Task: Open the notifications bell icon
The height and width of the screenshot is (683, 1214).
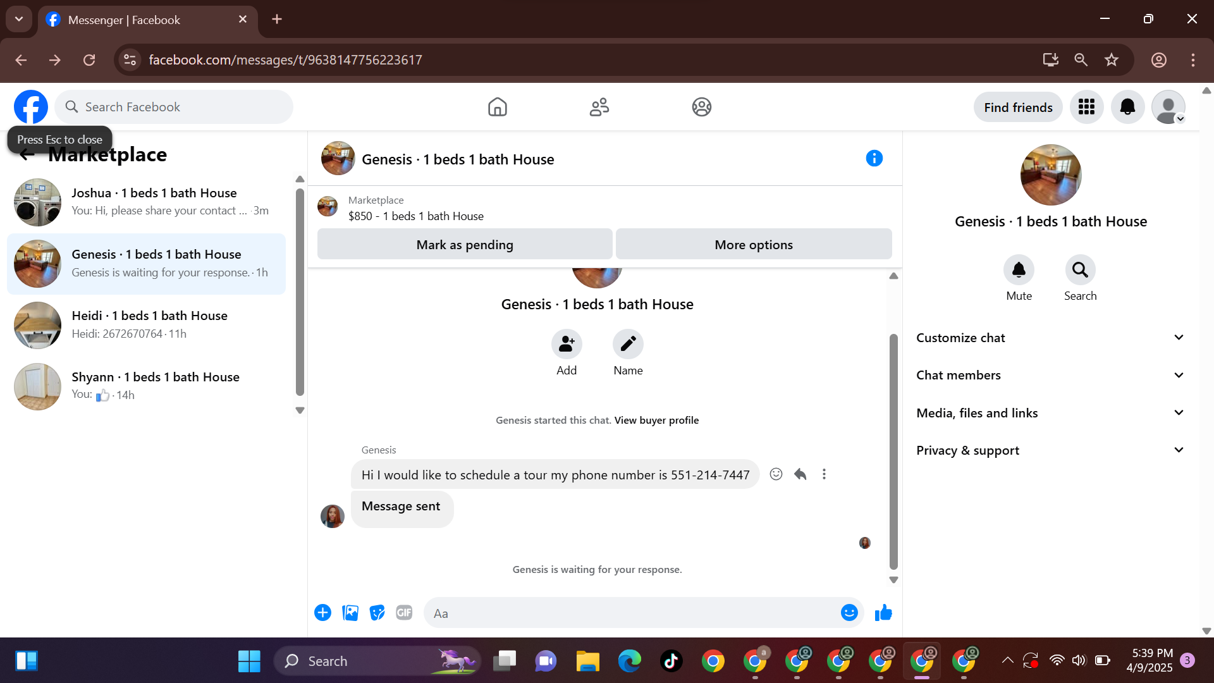Action: 1127,107
